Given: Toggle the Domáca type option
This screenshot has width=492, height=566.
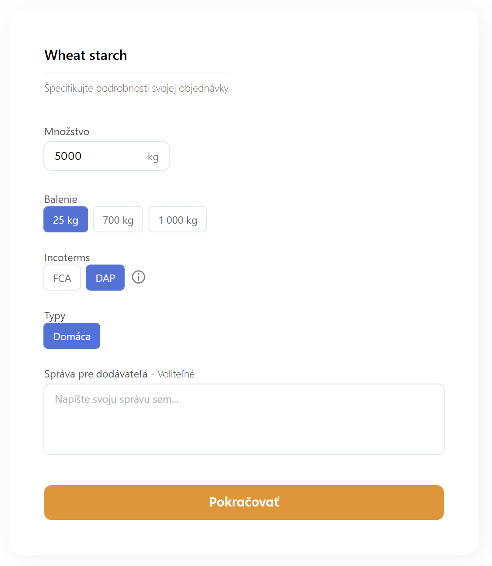Looking at the screenshot, I should coord(72,336).
